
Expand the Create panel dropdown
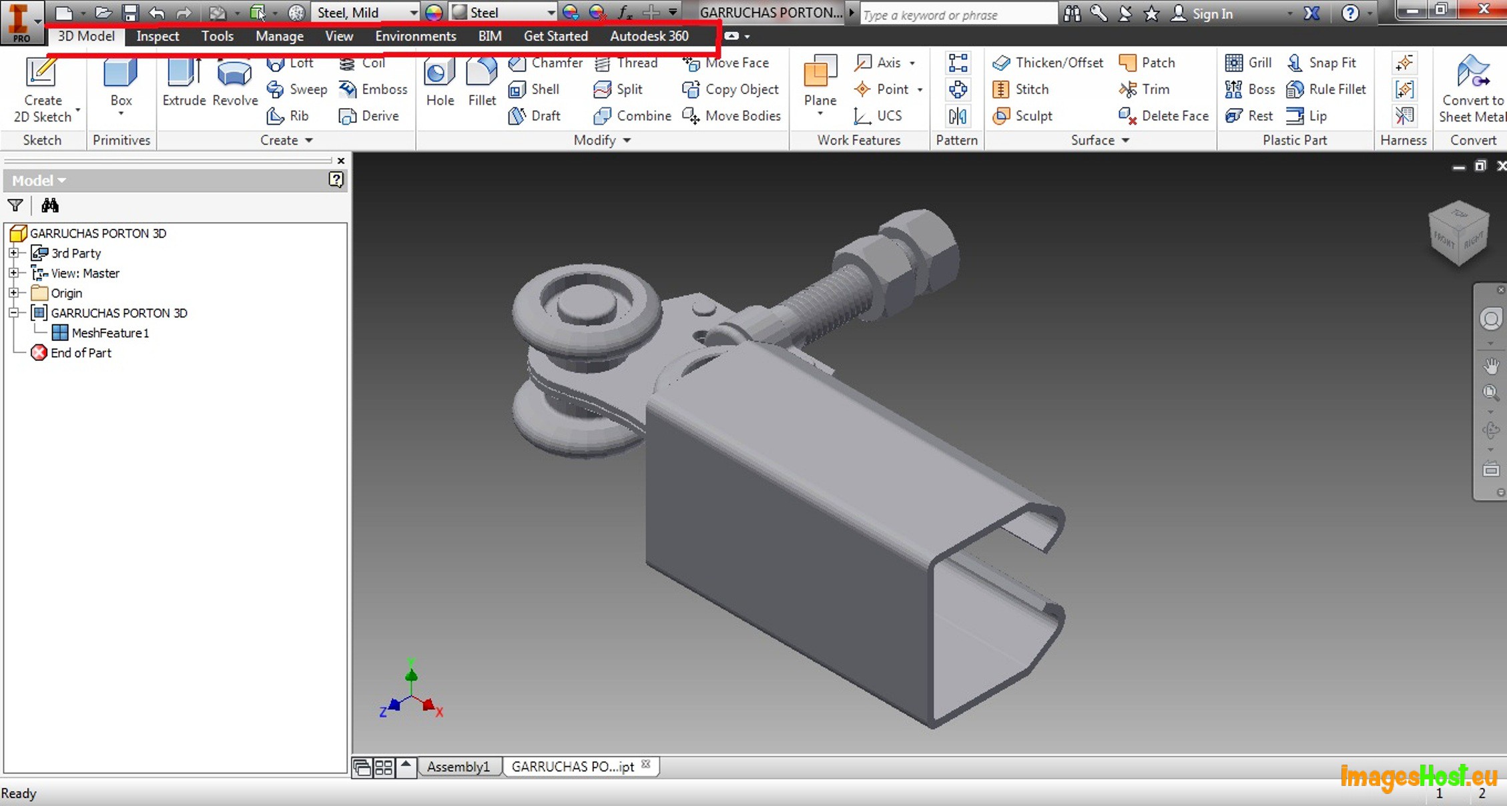point(308,141)
